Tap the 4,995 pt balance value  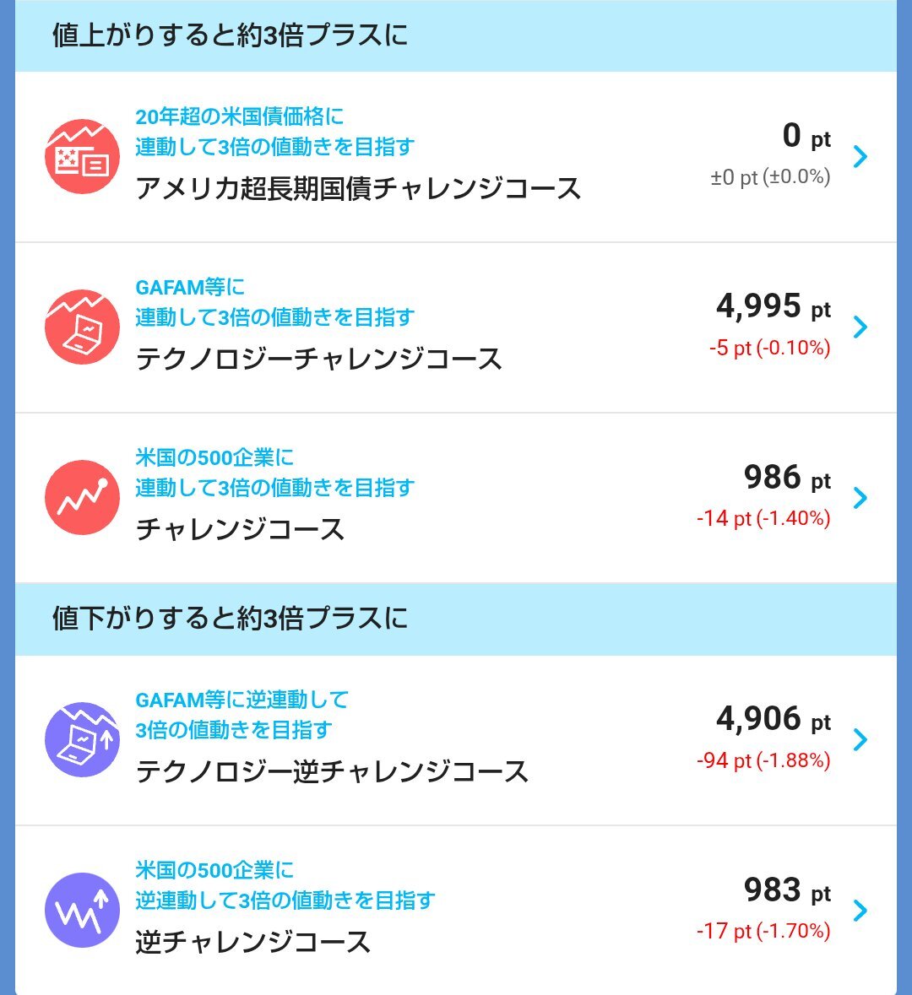pos(774,306)
